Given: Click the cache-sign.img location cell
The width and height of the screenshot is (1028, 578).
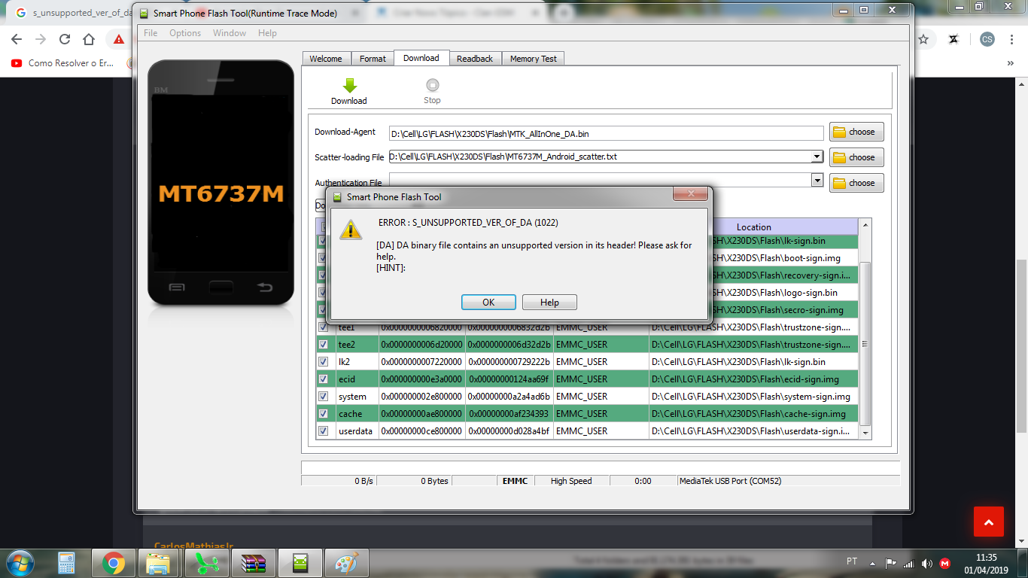Looking at the screenshot, I should 753,413.
